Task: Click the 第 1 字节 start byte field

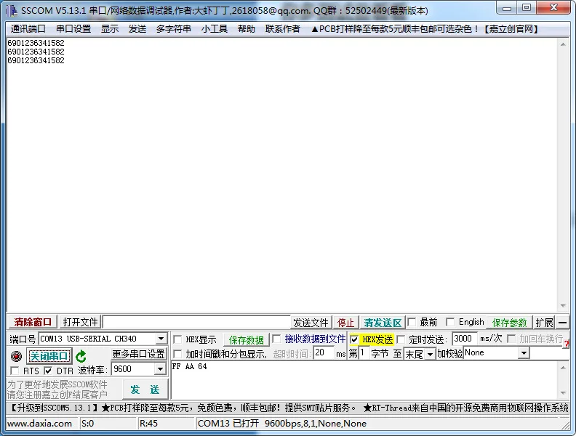Action: pyautogui.click(x=364, y=353)
